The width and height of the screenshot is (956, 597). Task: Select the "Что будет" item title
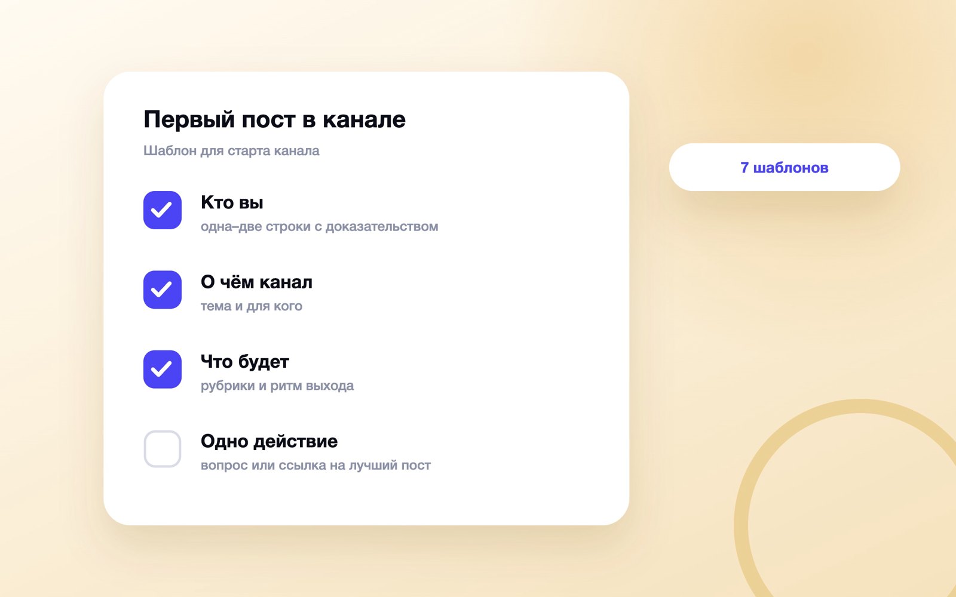245,361
